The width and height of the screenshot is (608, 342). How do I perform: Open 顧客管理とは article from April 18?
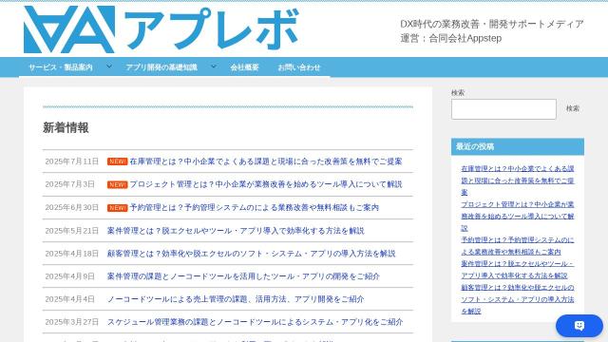click(251, 254)
